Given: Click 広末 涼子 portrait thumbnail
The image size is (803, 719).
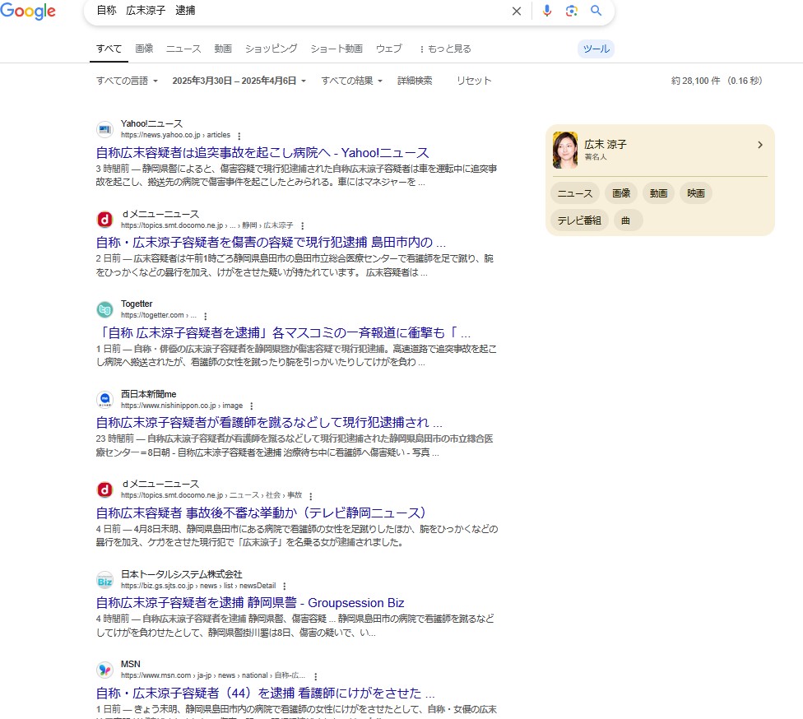Looking at the screenshot, I should click(x=565, y=150).
